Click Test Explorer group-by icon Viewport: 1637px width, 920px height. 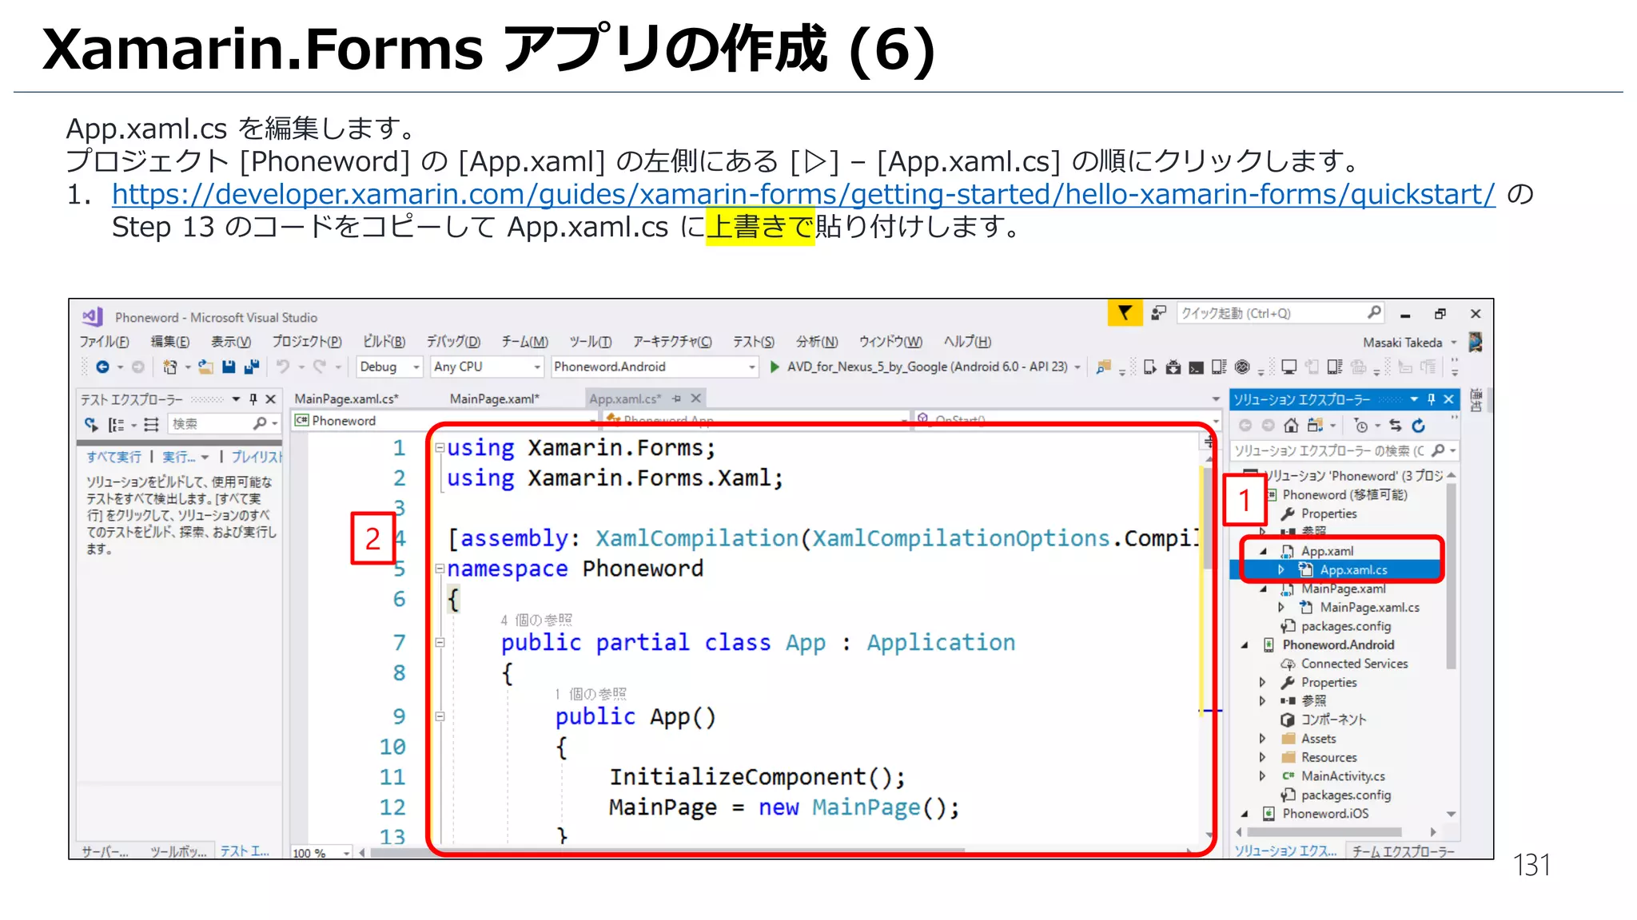[117, 424]
